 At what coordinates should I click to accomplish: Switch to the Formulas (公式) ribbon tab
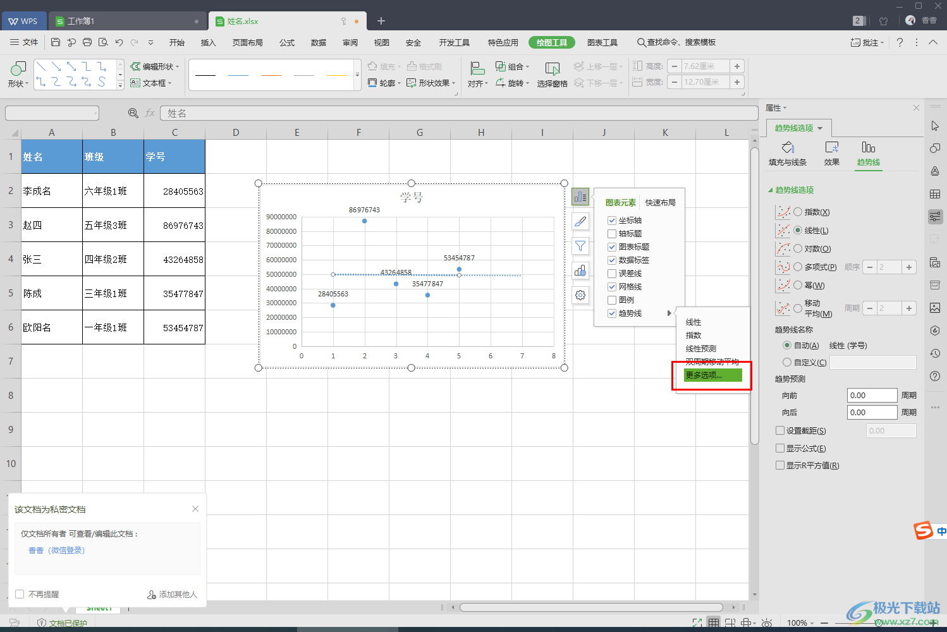click(x=287, y=42)
